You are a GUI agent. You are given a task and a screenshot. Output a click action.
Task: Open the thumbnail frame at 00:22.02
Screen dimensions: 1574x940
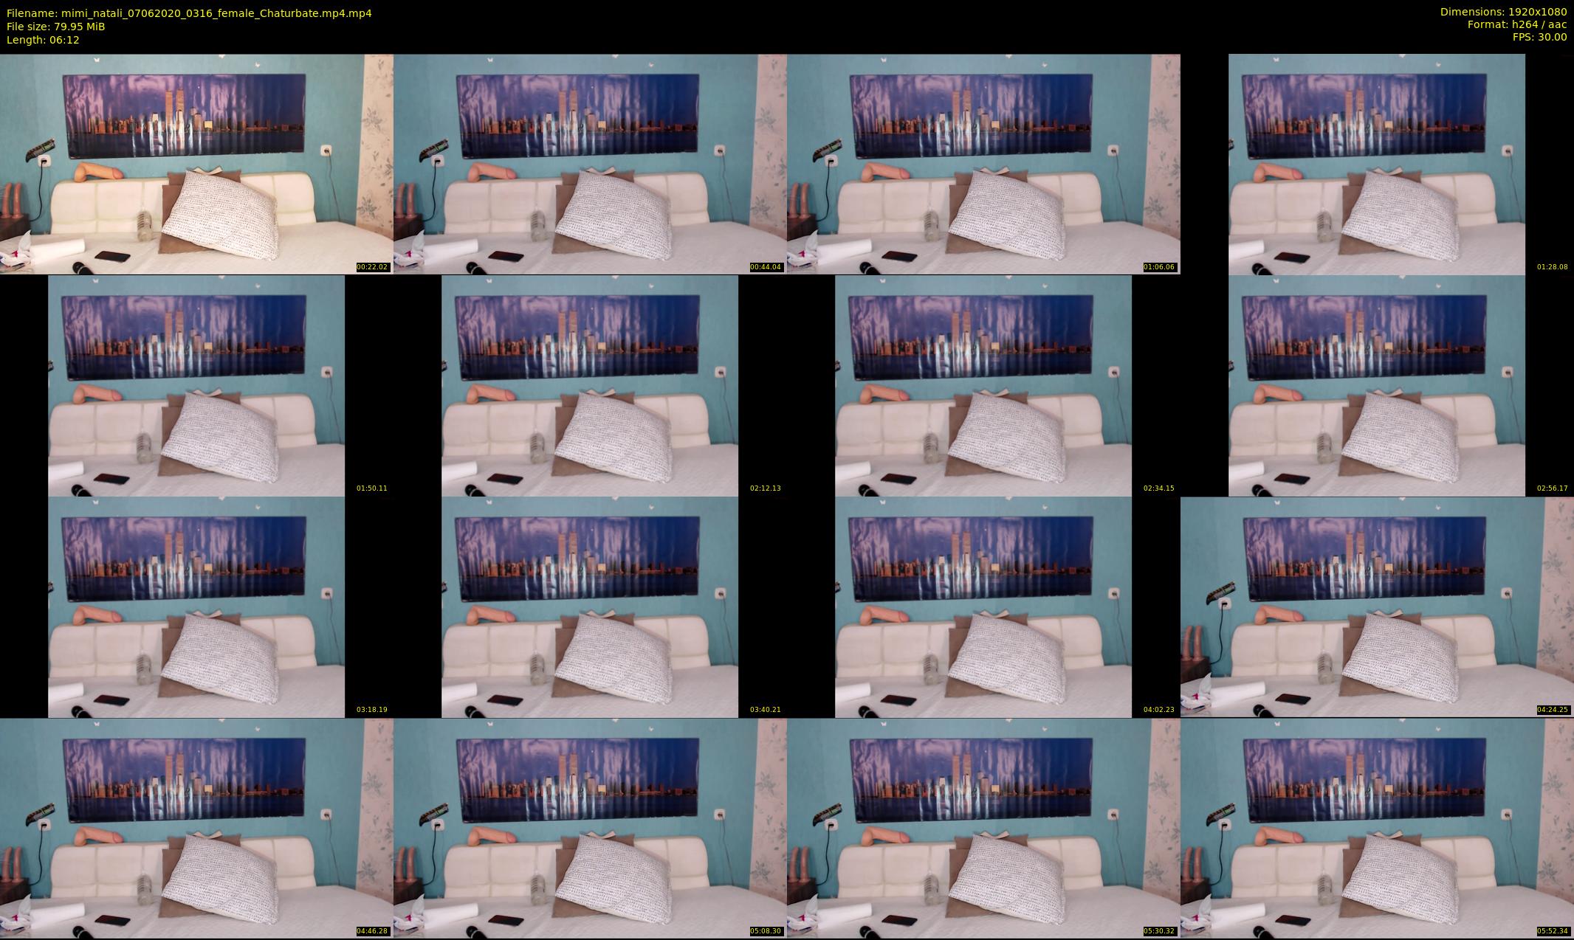tap(196, 164)
